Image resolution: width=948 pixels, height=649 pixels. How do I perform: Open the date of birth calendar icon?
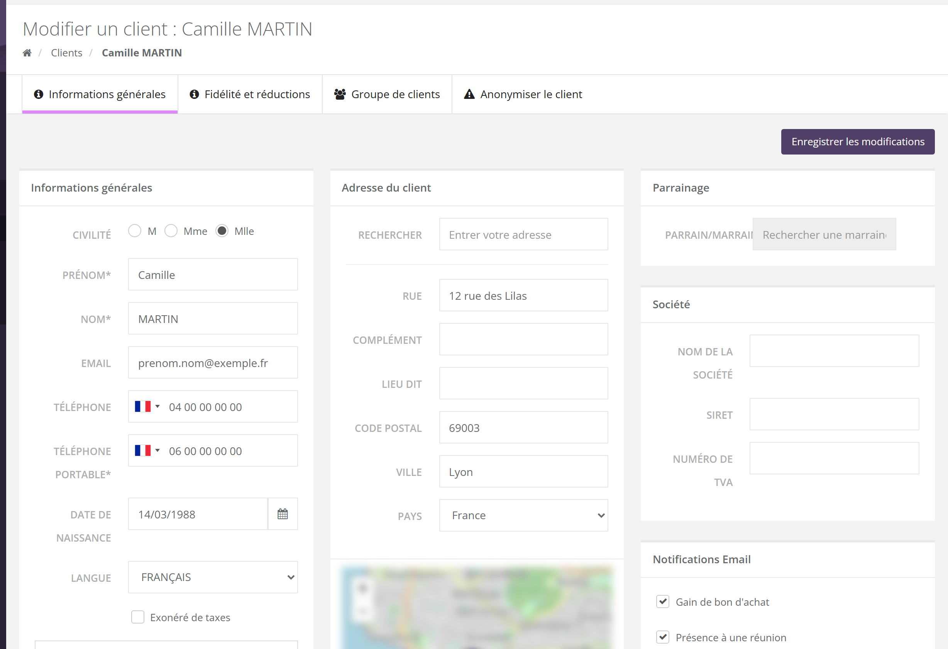283,514
